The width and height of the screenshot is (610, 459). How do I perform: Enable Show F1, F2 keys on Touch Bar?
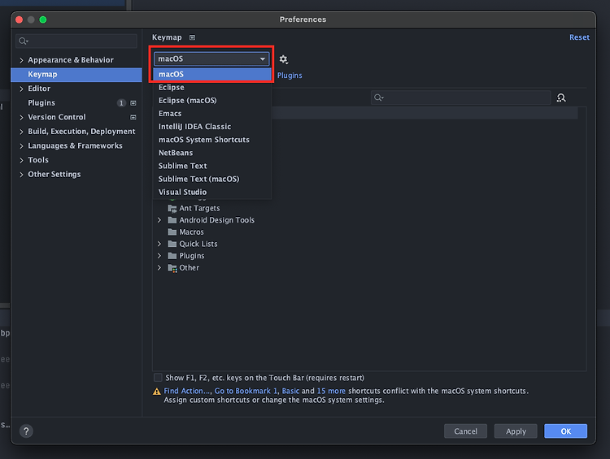pos(158,378)
